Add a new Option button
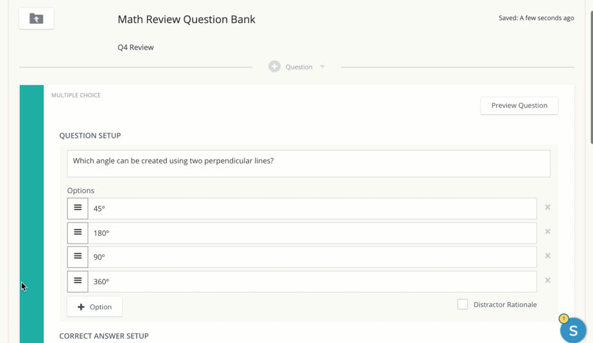Image resolution: width=593 pixels, height=343 pixels. click(94, 307)
